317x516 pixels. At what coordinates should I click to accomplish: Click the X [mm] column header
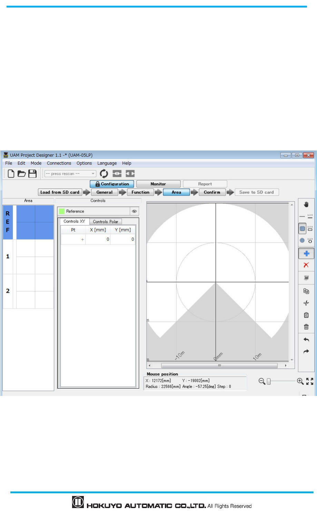tap(98, 230)
